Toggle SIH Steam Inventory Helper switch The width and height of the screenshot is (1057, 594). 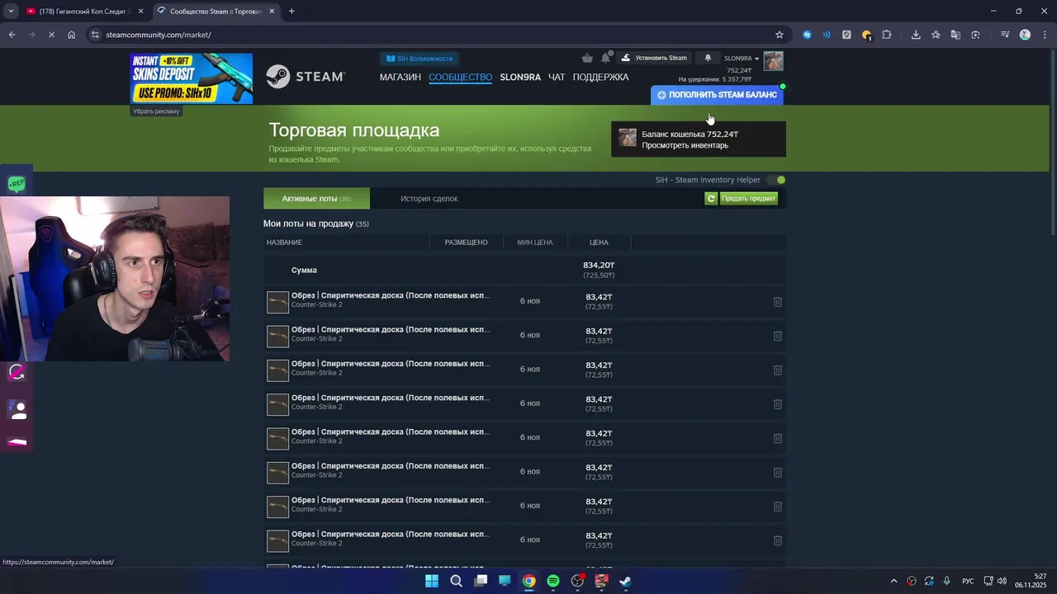pos(776,180)
